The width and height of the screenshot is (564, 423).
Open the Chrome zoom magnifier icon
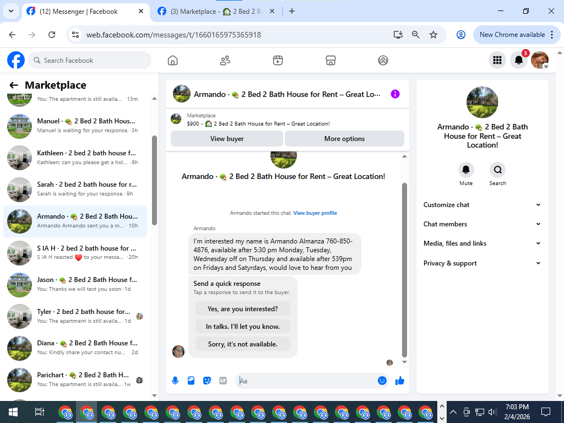click(x=416, y=35)
